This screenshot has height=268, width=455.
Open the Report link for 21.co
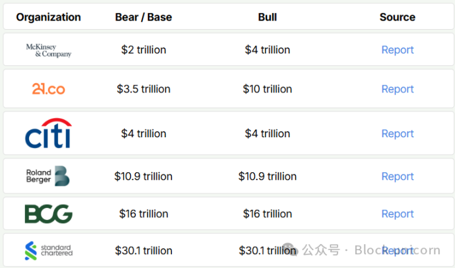tap(397, 89)
